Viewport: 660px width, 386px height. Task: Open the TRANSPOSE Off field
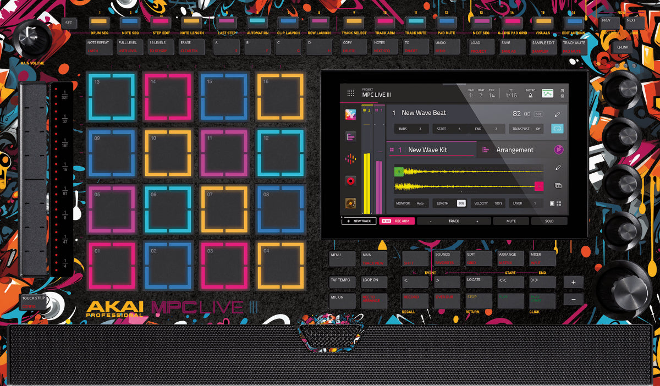pos(527,129)
